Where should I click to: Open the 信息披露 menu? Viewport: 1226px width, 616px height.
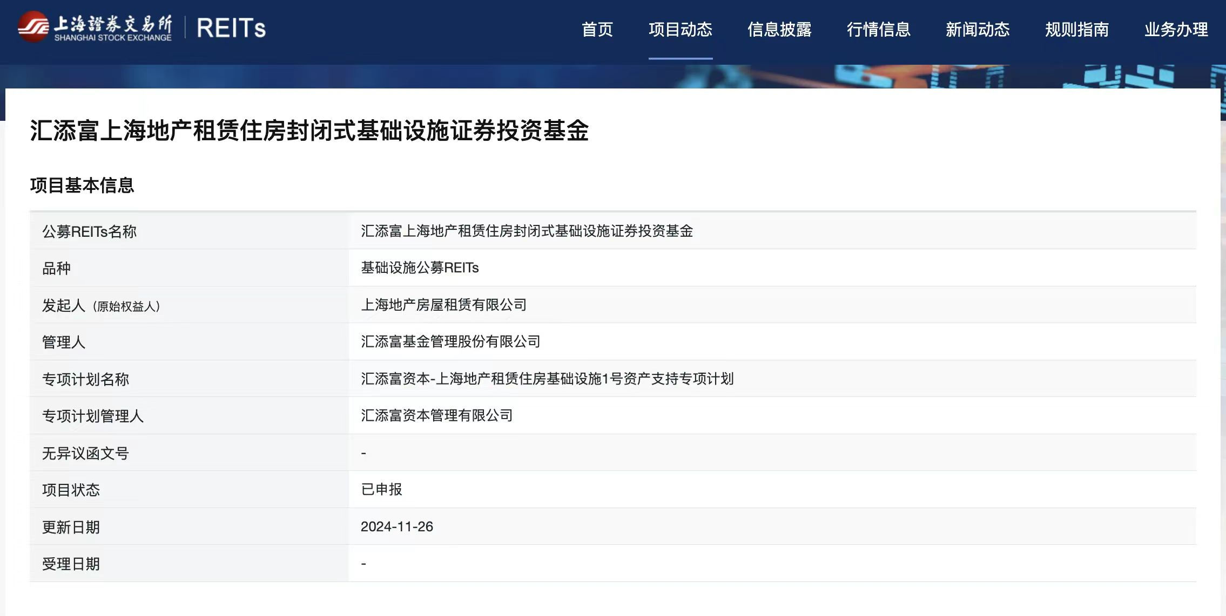click(779, 29)
